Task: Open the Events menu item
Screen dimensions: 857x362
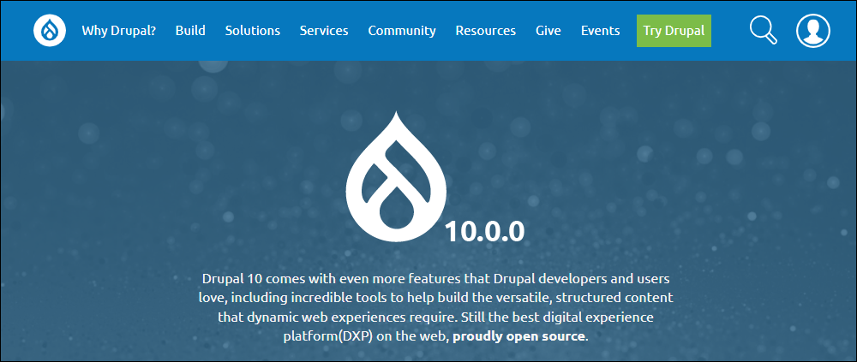Action: pos(600,31)
